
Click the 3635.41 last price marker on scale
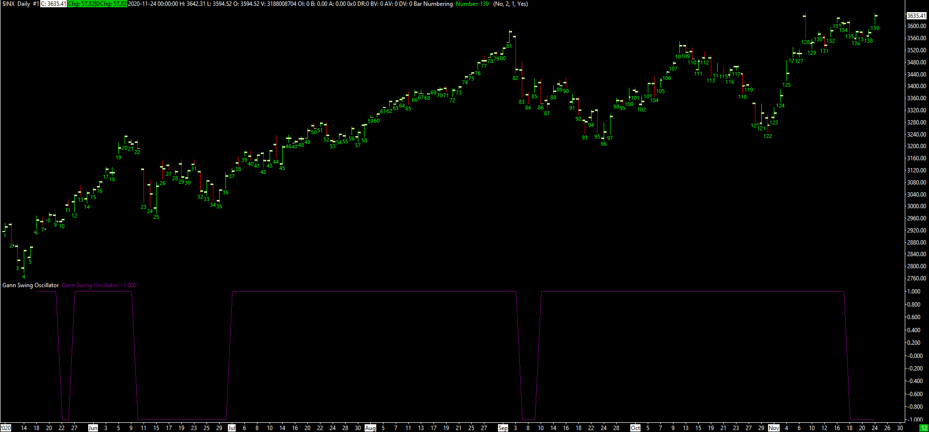pos(916,16)
